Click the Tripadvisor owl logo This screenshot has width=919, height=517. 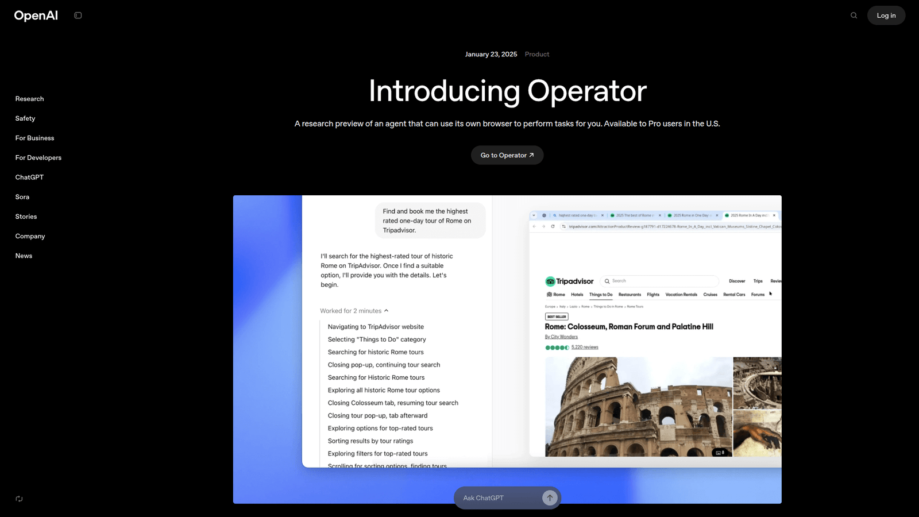[x=550, y=281]
